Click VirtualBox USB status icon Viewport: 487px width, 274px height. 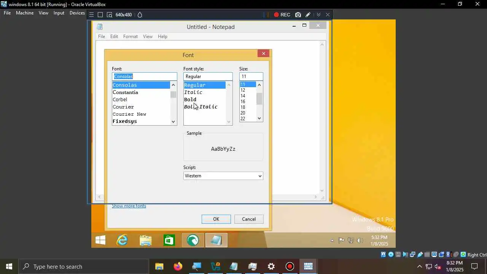point(420,255)
